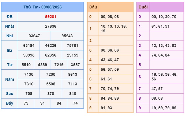Click Đầu row 7 values 70, 74, 79

click(x=110, y=89)
